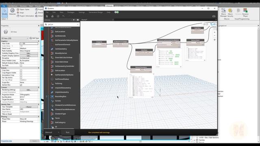This screenshot has height=146, width=260.
Task: Open the Select dropdown under Modify
Action: tap(4, 19)
